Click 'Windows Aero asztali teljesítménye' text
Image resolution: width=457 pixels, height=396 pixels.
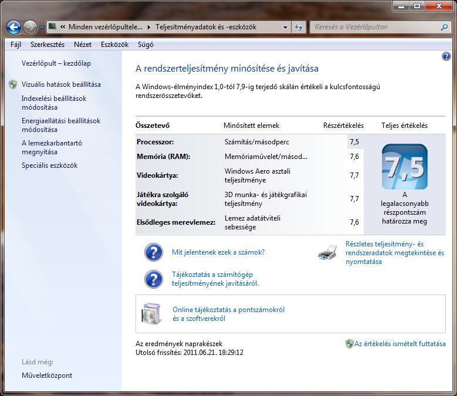click(258, 175)
